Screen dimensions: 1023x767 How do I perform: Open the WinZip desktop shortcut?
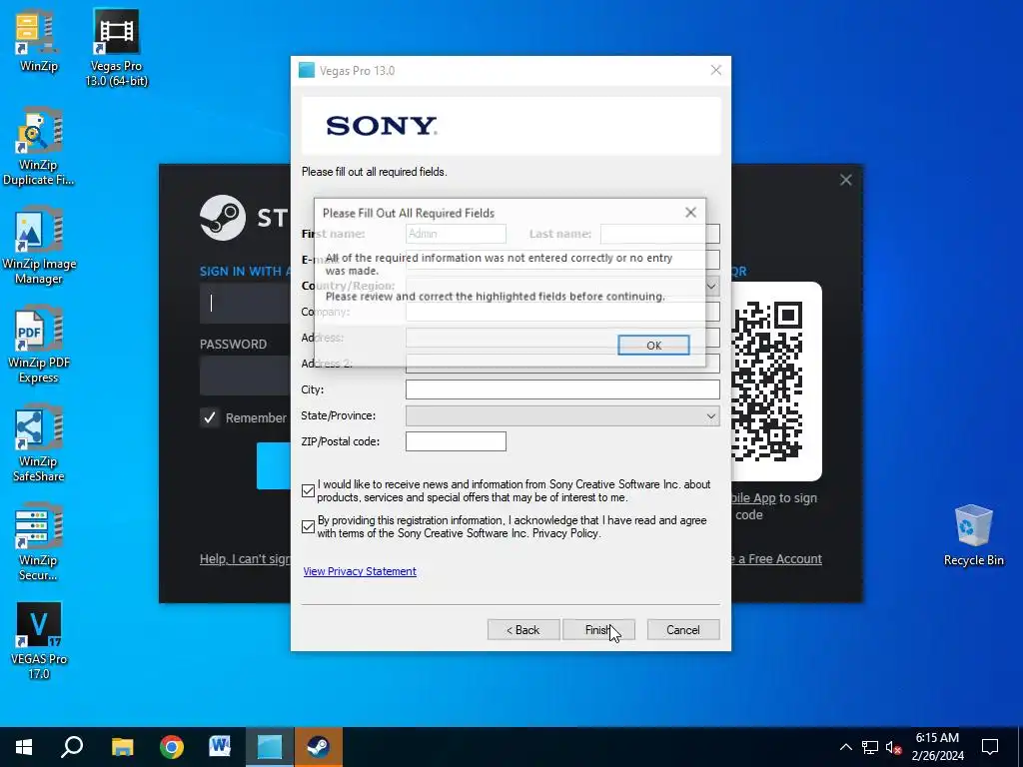[x=38, y=40]
